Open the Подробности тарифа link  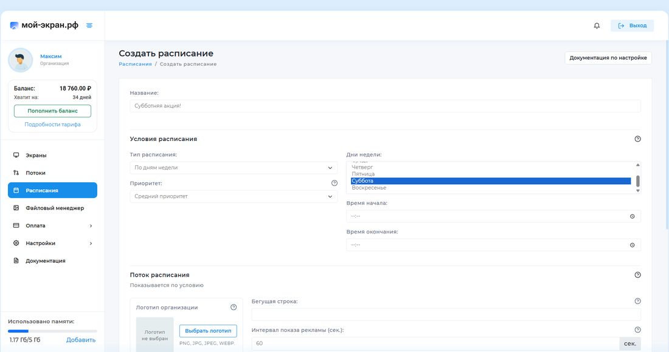click(x=52, y=125)
